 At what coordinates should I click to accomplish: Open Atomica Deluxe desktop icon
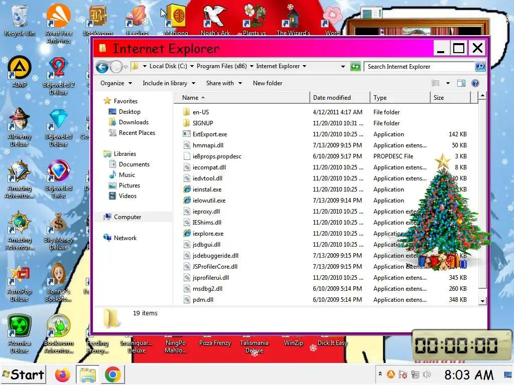click(x=20, y=334)
